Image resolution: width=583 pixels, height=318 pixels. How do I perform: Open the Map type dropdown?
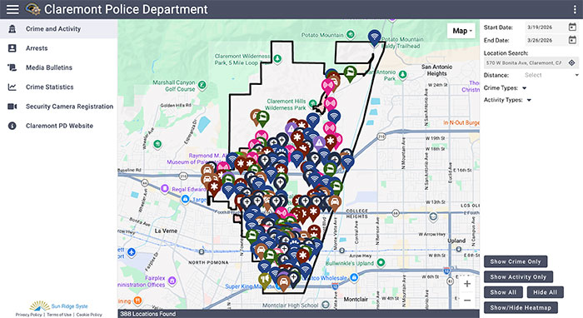[x=462, y=31]
